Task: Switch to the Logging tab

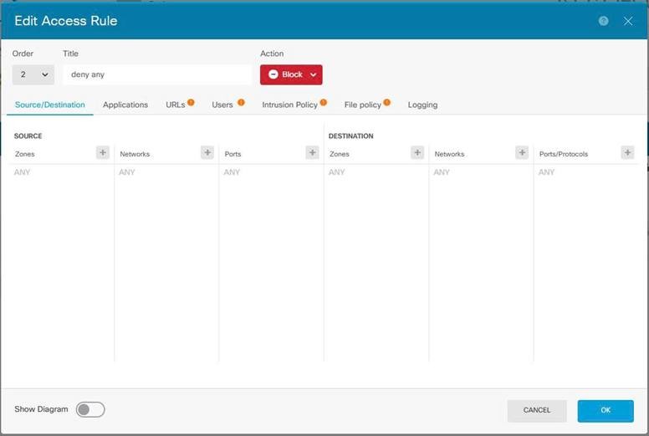Action: (x=422, y=105)
